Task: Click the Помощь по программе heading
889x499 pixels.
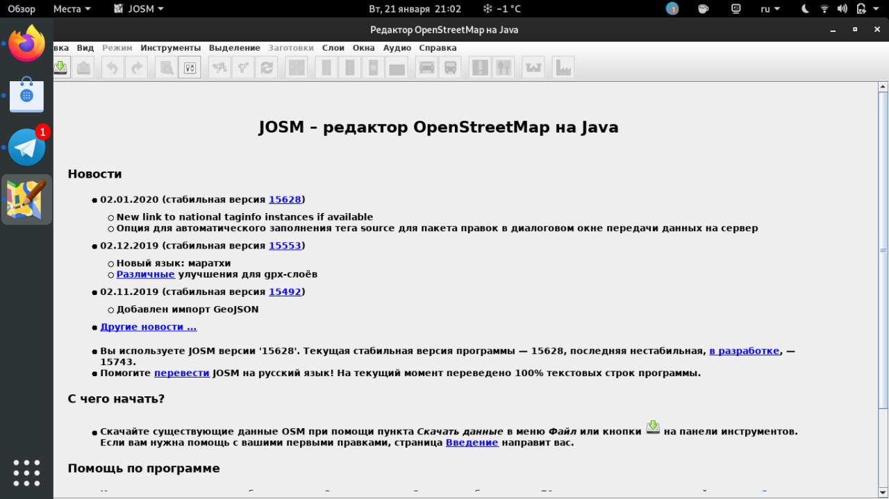Action: [x=144, y=468]
